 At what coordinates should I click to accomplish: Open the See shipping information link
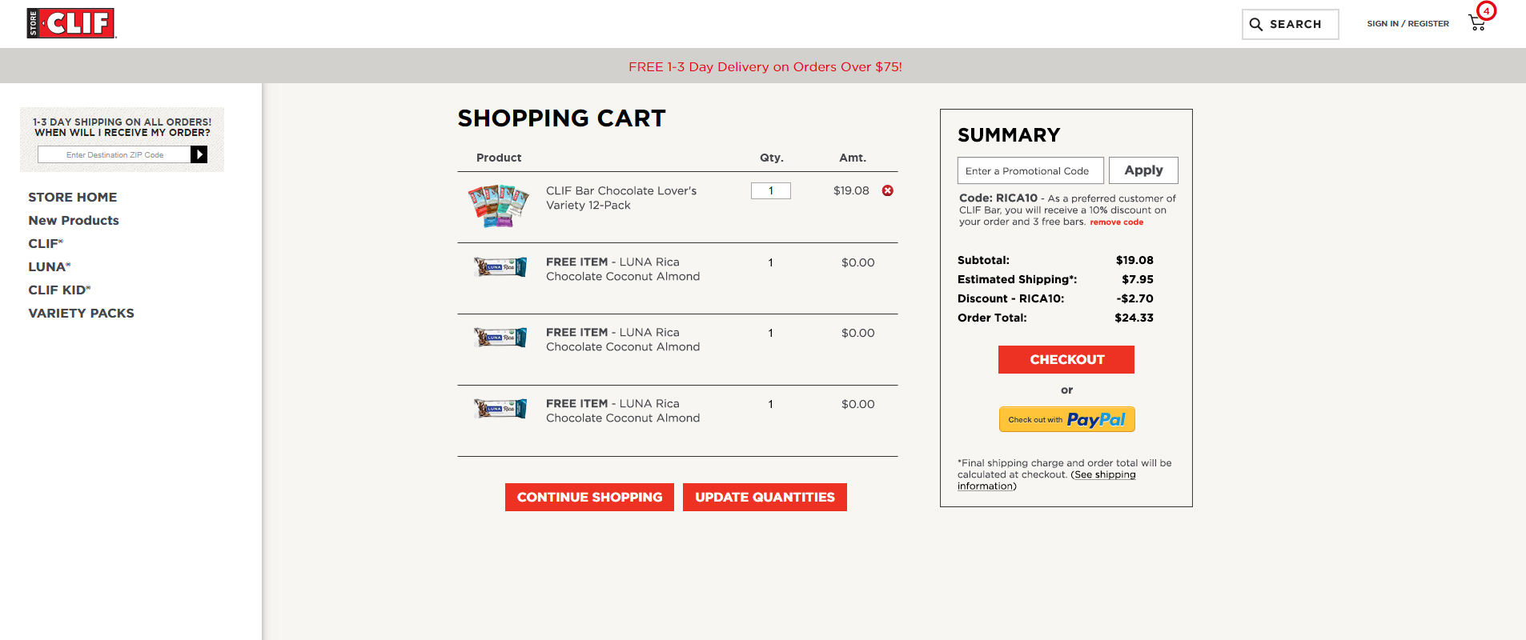(x=1105, y=474)
